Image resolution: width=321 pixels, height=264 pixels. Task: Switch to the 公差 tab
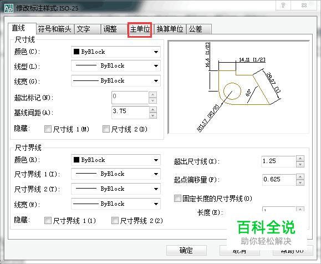click(198, 29)
